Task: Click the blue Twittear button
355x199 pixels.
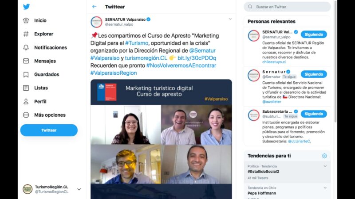Action: click(x=49, y=130)
